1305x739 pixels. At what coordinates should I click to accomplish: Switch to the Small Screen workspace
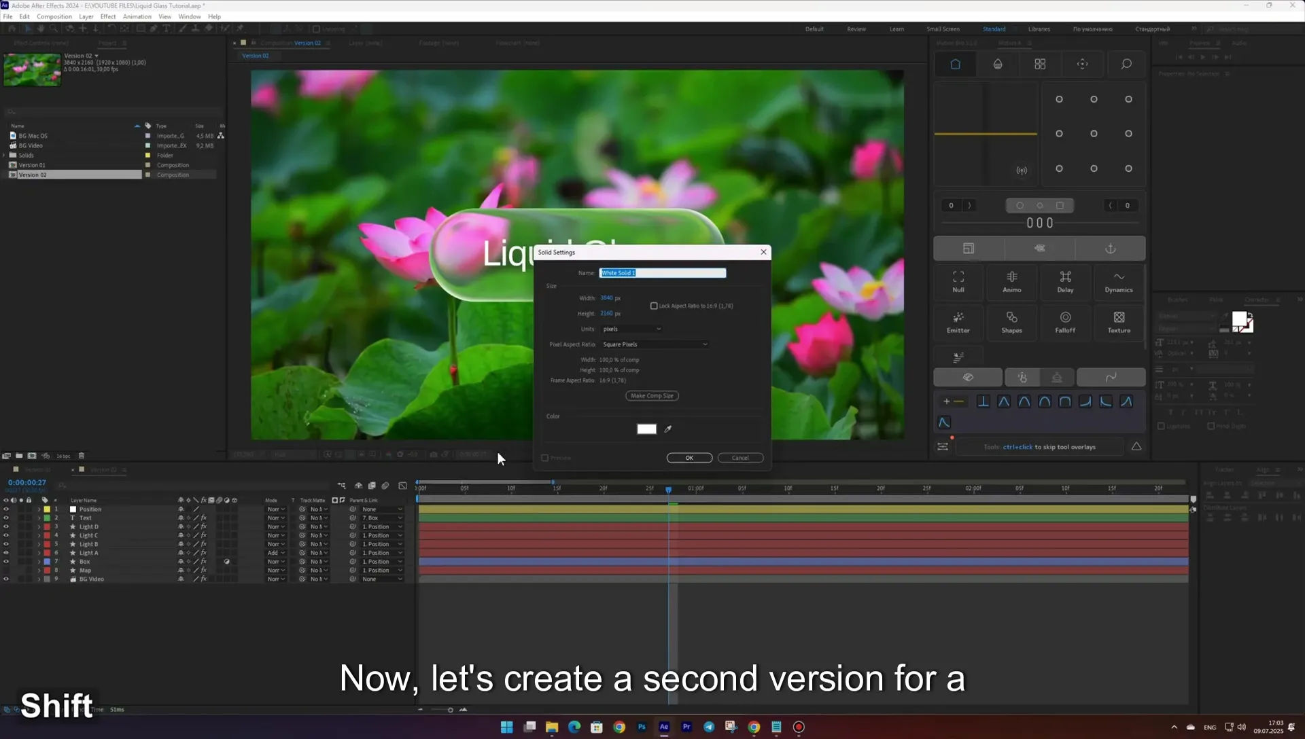[943, 29]
